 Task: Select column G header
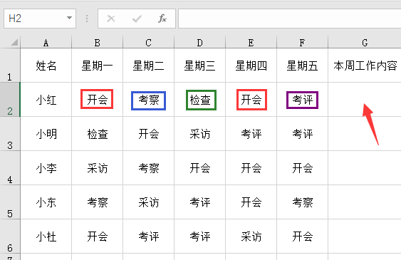pyautogui.click(x=365, y=43)
